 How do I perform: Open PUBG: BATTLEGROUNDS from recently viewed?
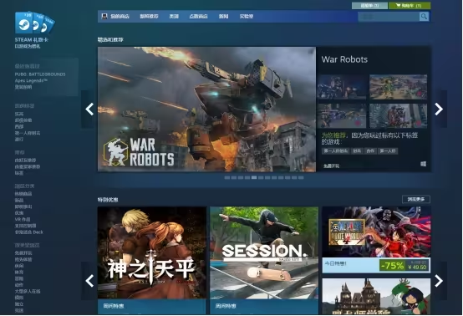coord(40,74)
